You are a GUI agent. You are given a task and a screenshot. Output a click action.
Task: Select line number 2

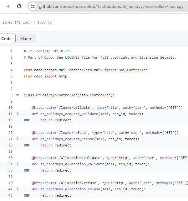point(11,57)
